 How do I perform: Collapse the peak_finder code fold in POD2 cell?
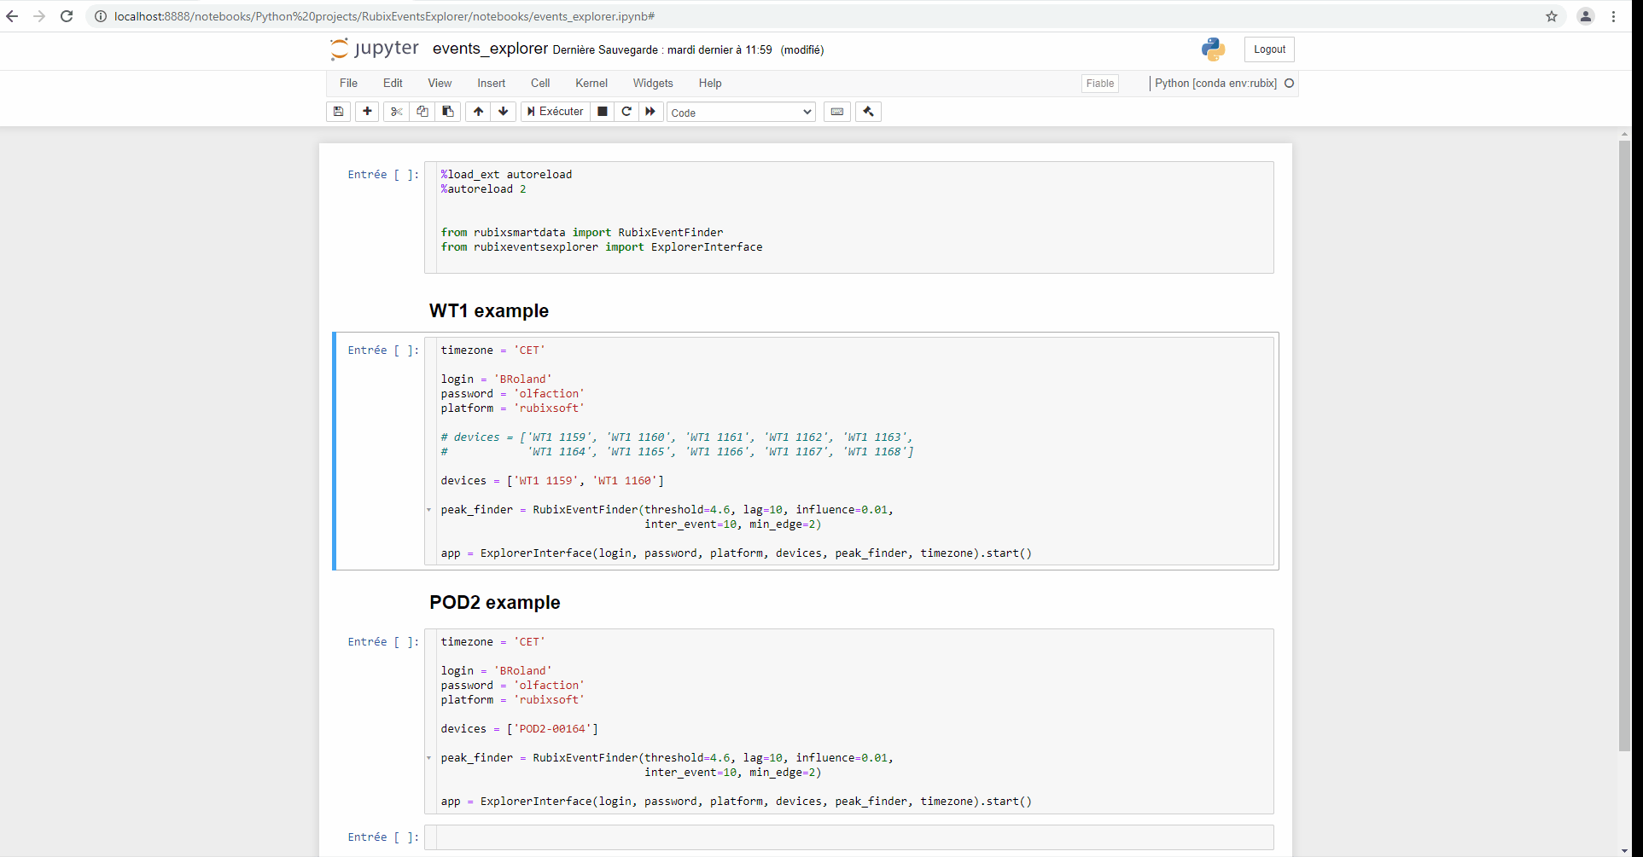click(x=429, y=758)
